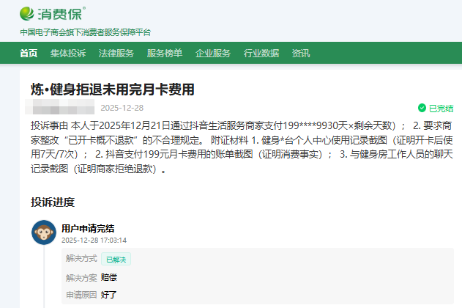Viewport: 462px width, 308px height.
Task: Select 服务榜单 in the navigation bar
Action: coord(165,54)
